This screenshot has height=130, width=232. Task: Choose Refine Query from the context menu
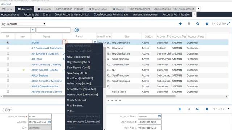point(79,84)
